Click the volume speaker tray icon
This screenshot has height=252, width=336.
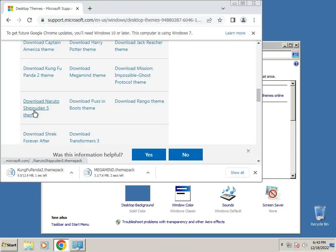304,245
